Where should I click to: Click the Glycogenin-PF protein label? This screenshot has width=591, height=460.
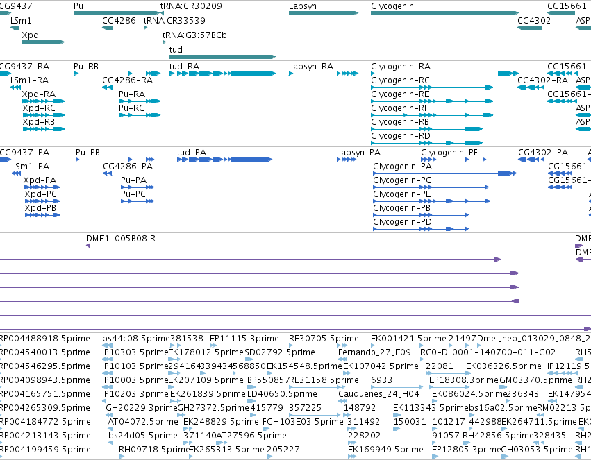click(x=449, y=153)
